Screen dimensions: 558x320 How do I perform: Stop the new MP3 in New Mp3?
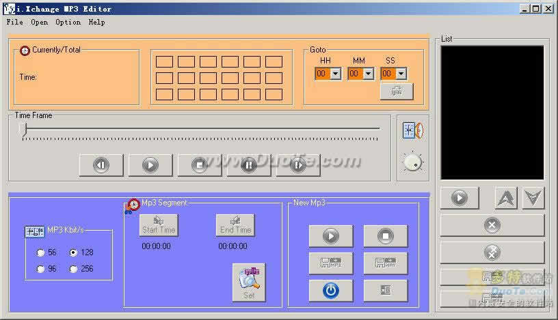(x=386, y=236)
